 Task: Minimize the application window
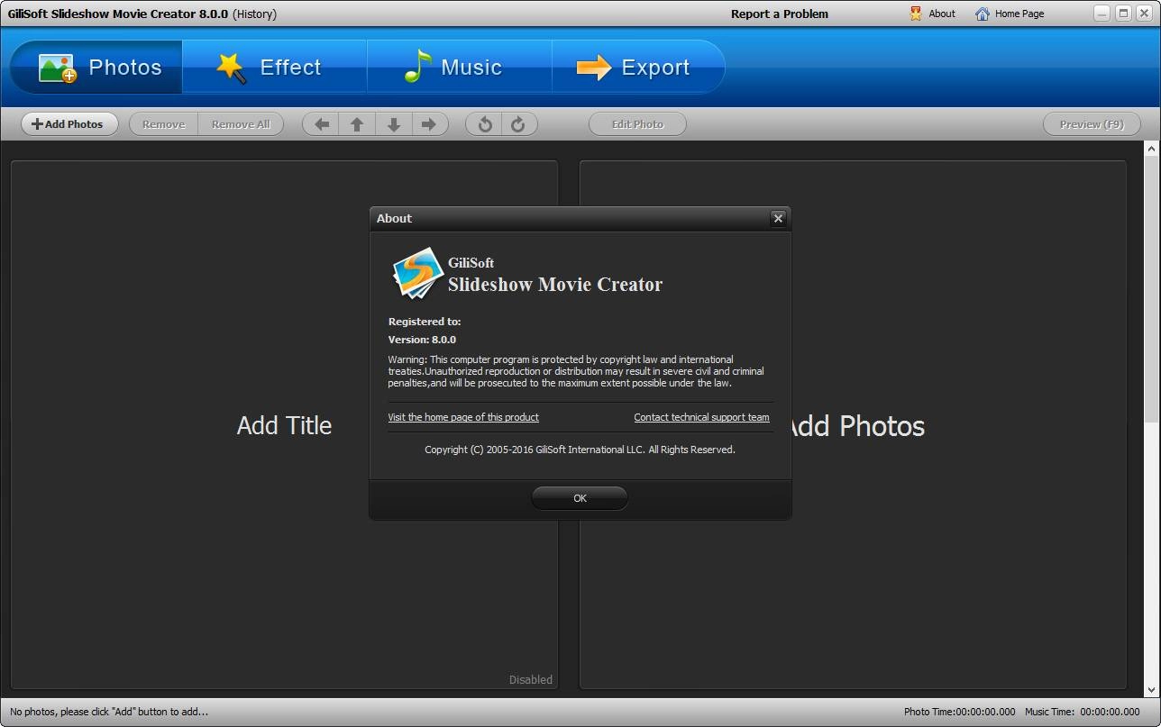pos(1102,13)
